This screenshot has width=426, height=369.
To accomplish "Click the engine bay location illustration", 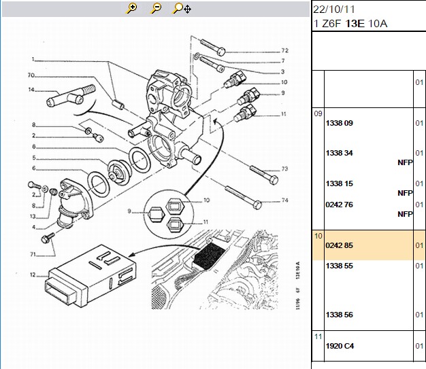I will [214, 269].
